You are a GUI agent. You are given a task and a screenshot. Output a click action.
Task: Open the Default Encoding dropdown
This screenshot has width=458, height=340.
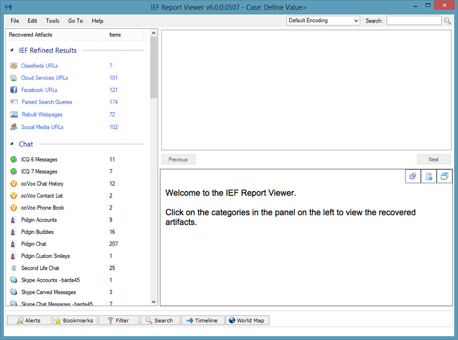pyautogui.click(x=323, y=20)
